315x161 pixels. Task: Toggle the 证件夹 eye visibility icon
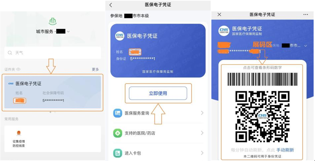pos(19,69)
